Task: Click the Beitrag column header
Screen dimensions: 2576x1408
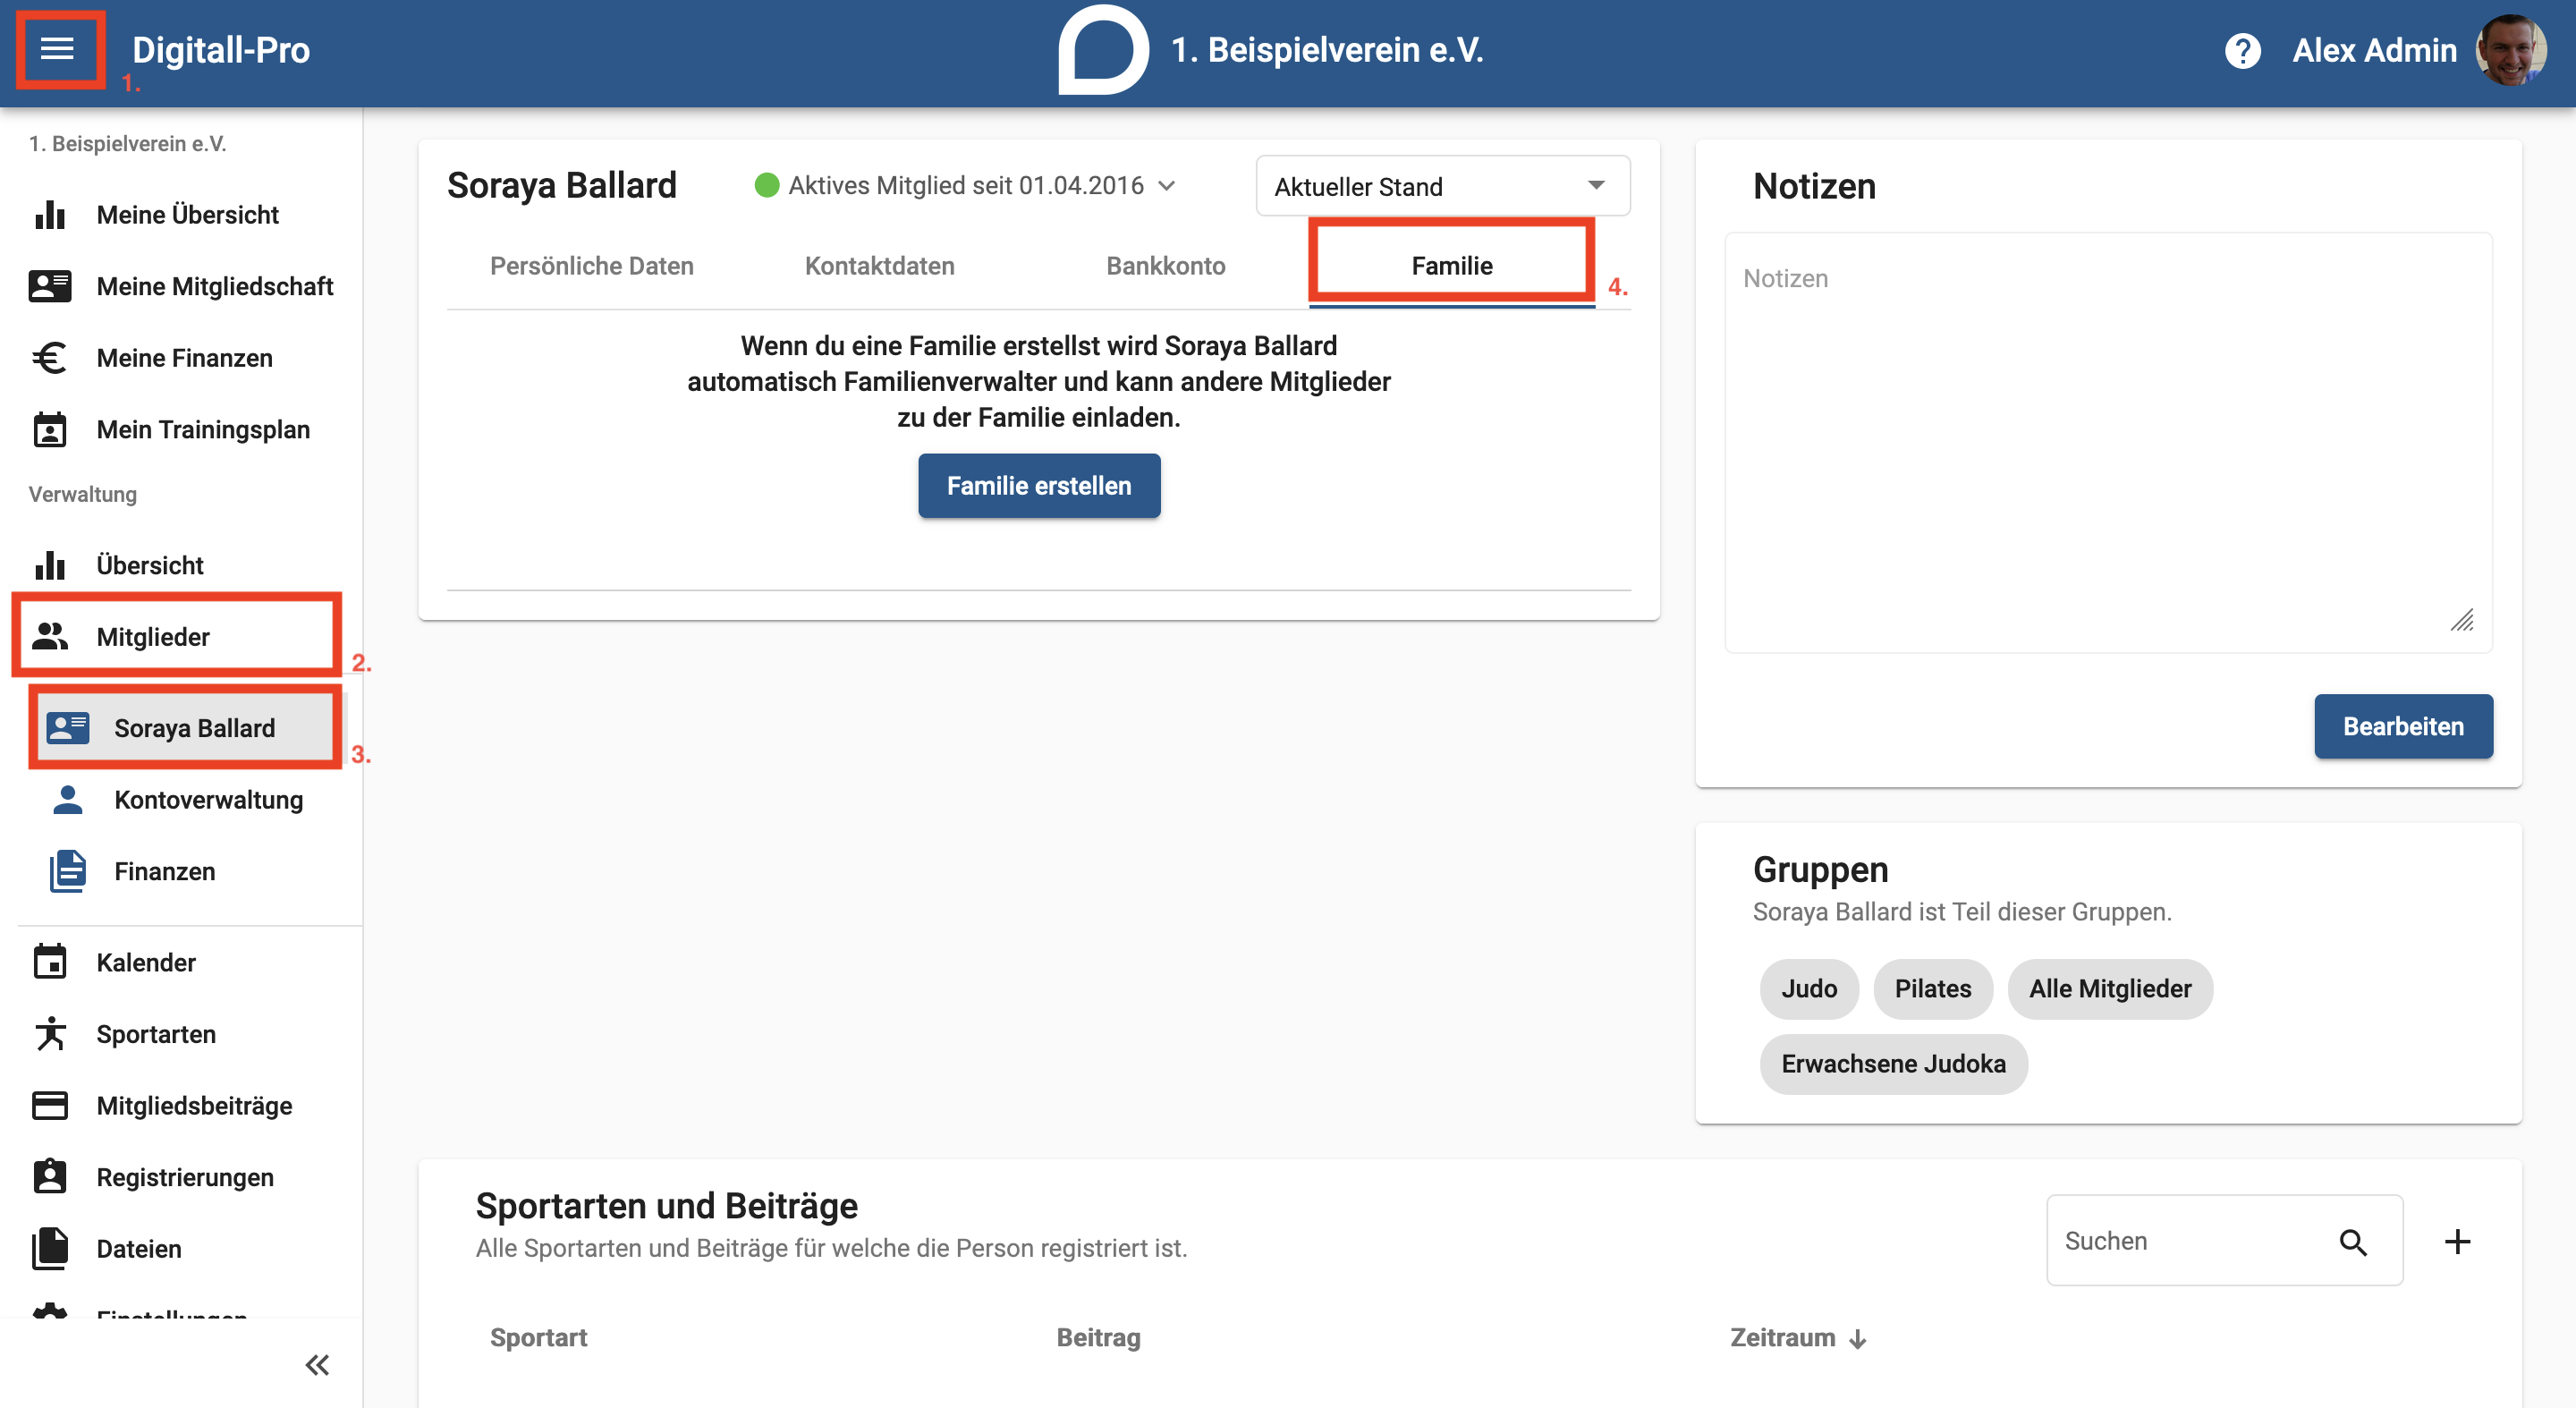Action: tap(1098, 1338)
